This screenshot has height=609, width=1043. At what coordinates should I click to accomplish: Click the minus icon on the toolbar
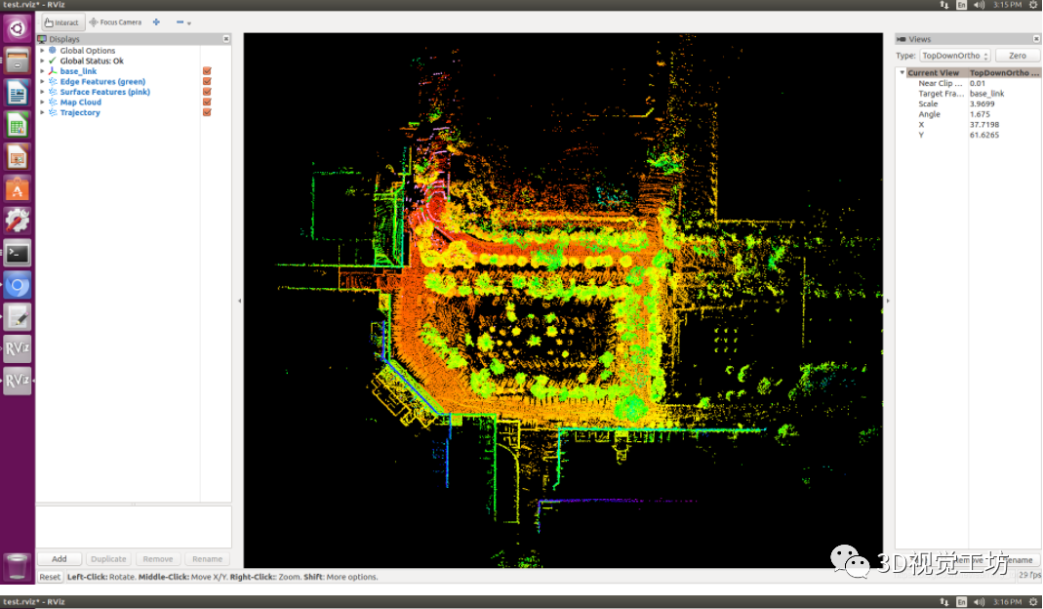click(x=181, y=21)
